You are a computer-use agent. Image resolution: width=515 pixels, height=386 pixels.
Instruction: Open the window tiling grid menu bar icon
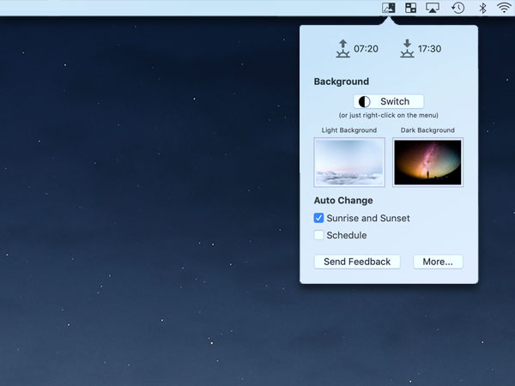click(410, 8)
